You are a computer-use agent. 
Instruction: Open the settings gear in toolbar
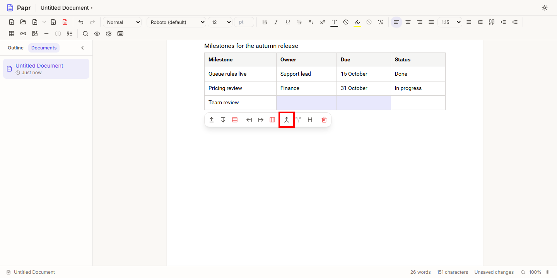109,34
